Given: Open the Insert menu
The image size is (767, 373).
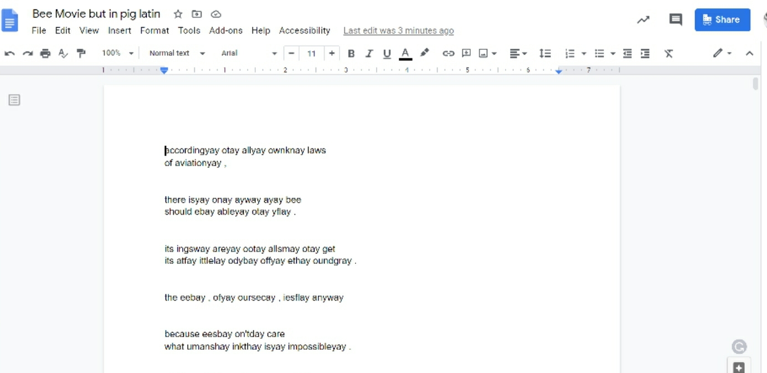Looking at the screenshot, I should pyautogui.click(x=120, y=30).
